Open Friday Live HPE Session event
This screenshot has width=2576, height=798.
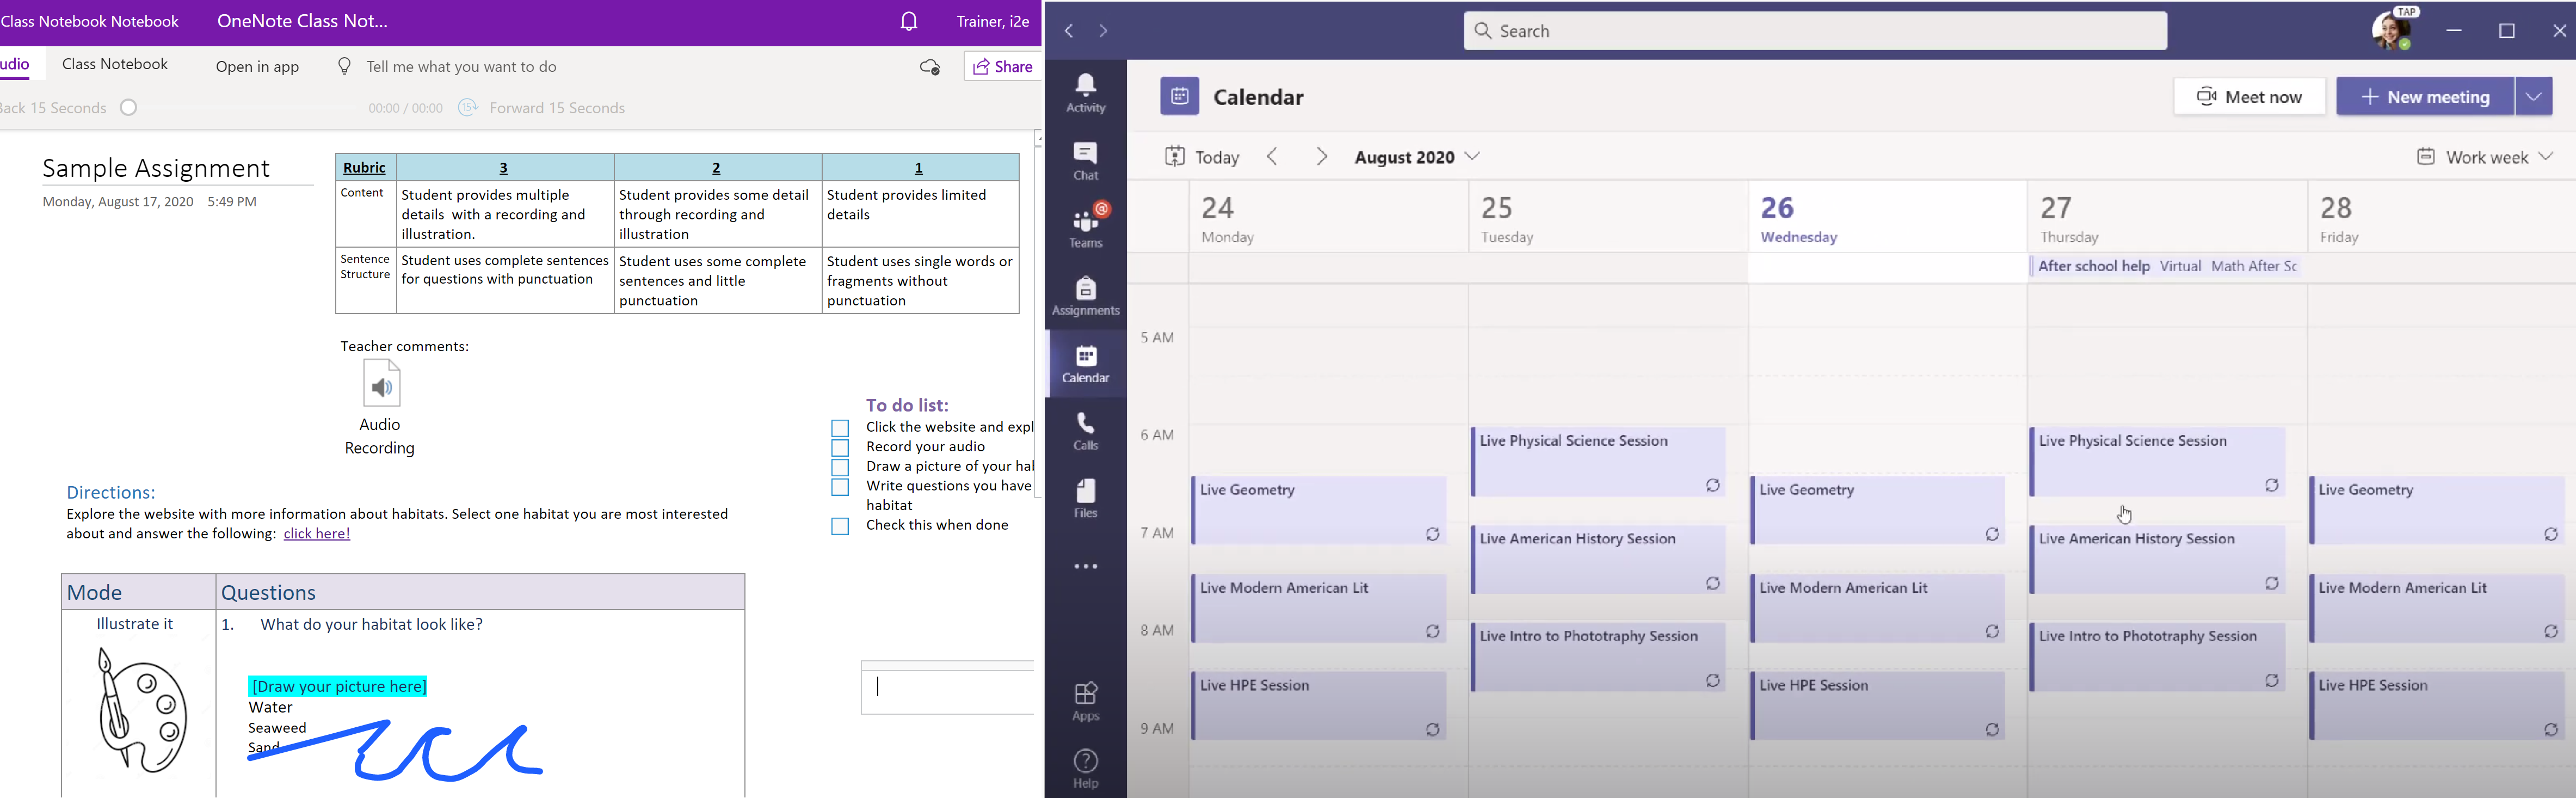point(2437,706)
